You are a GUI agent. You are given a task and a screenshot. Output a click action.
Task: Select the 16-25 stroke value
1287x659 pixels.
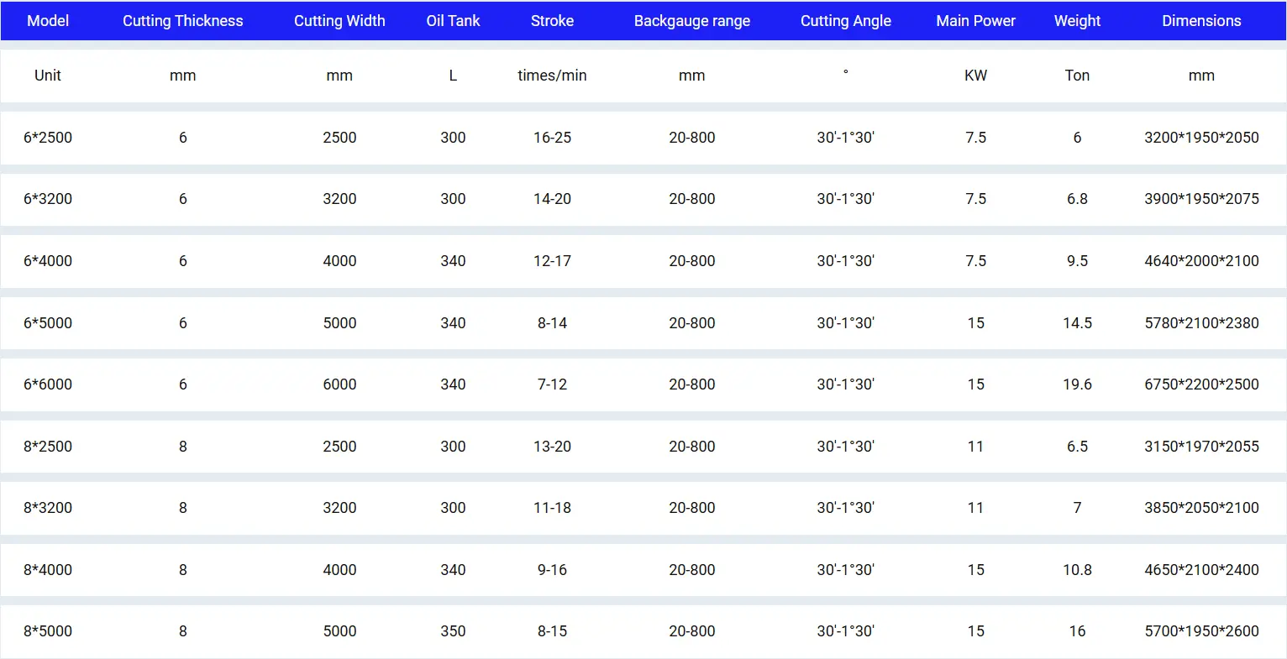click(552, 138)
